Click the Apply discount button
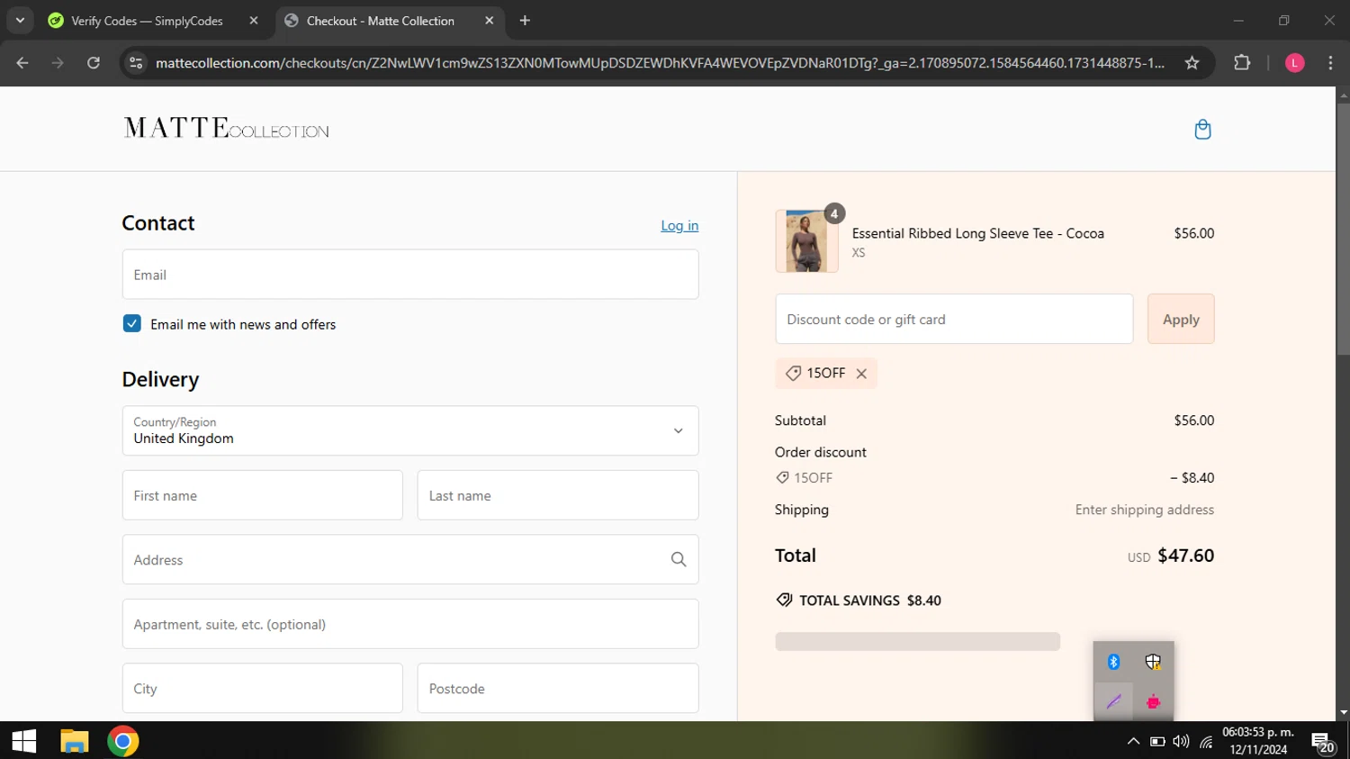1350x759 pixels. point(1181,319)
